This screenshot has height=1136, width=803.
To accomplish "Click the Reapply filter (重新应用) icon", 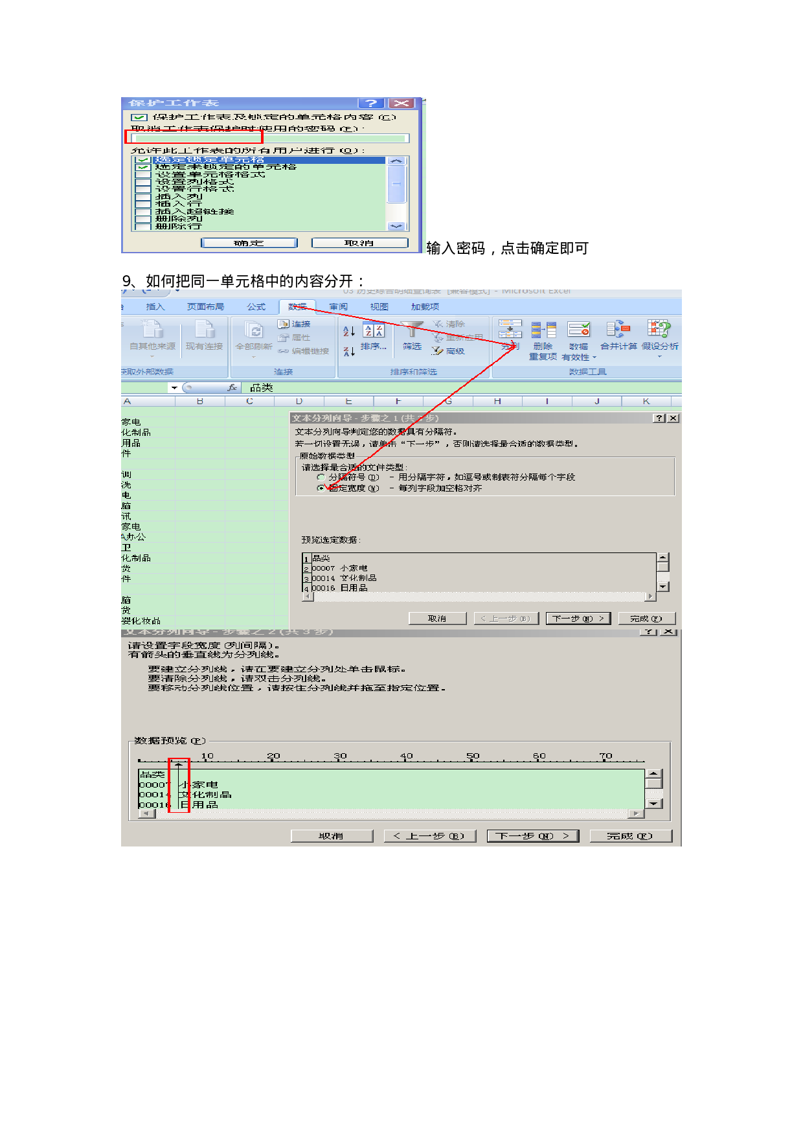I will [438, 337].
